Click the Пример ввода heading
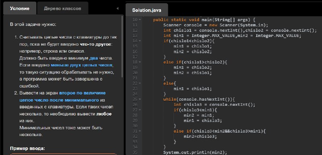This screenshot has height=155, width=322. (27, 149)
